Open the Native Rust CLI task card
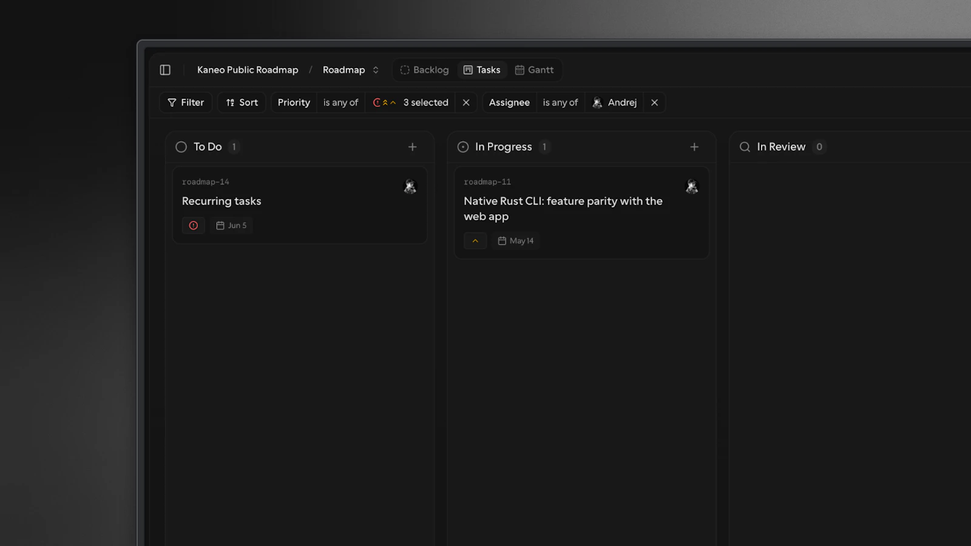This screenshot has width=971, height=546. tap(581, 213)
